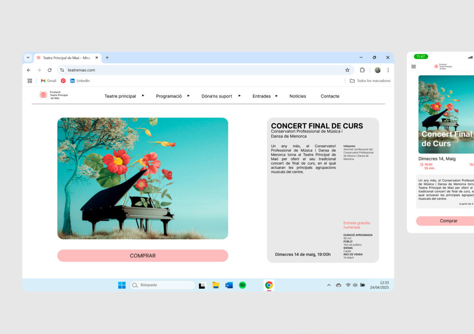This screenshot has height=334, width=474.
Task: Open the Windows Start button
Action: [122, 285]
